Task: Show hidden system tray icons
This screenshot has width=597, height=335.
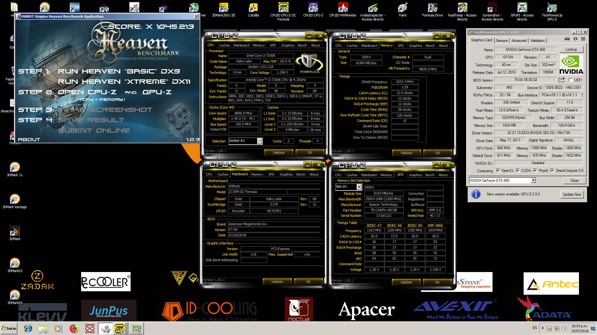Action: [543, 328]
